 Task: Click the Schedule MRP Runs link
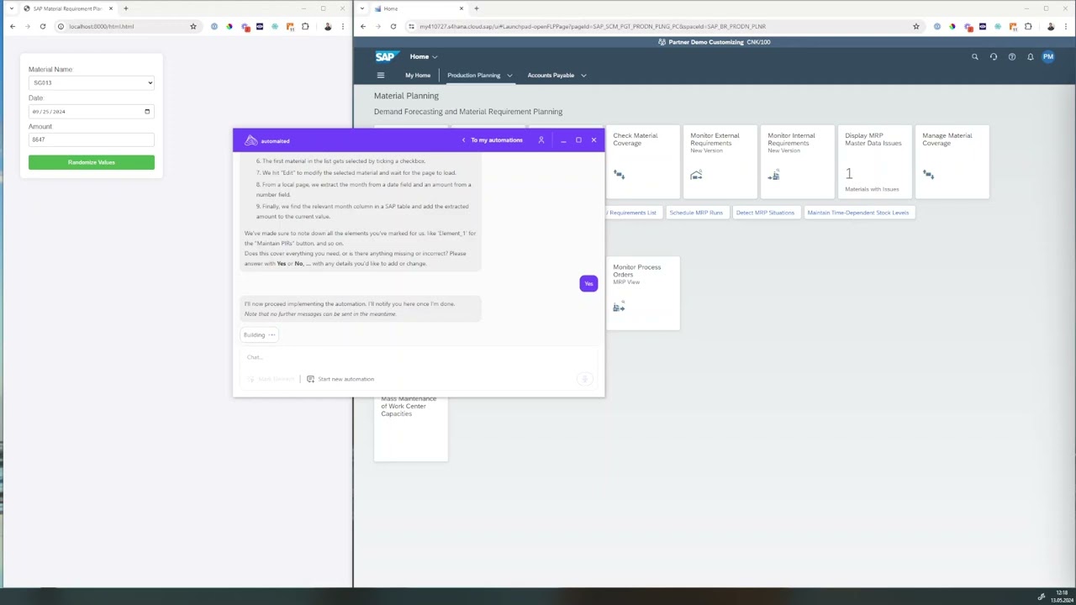click(x=696, y=213)
